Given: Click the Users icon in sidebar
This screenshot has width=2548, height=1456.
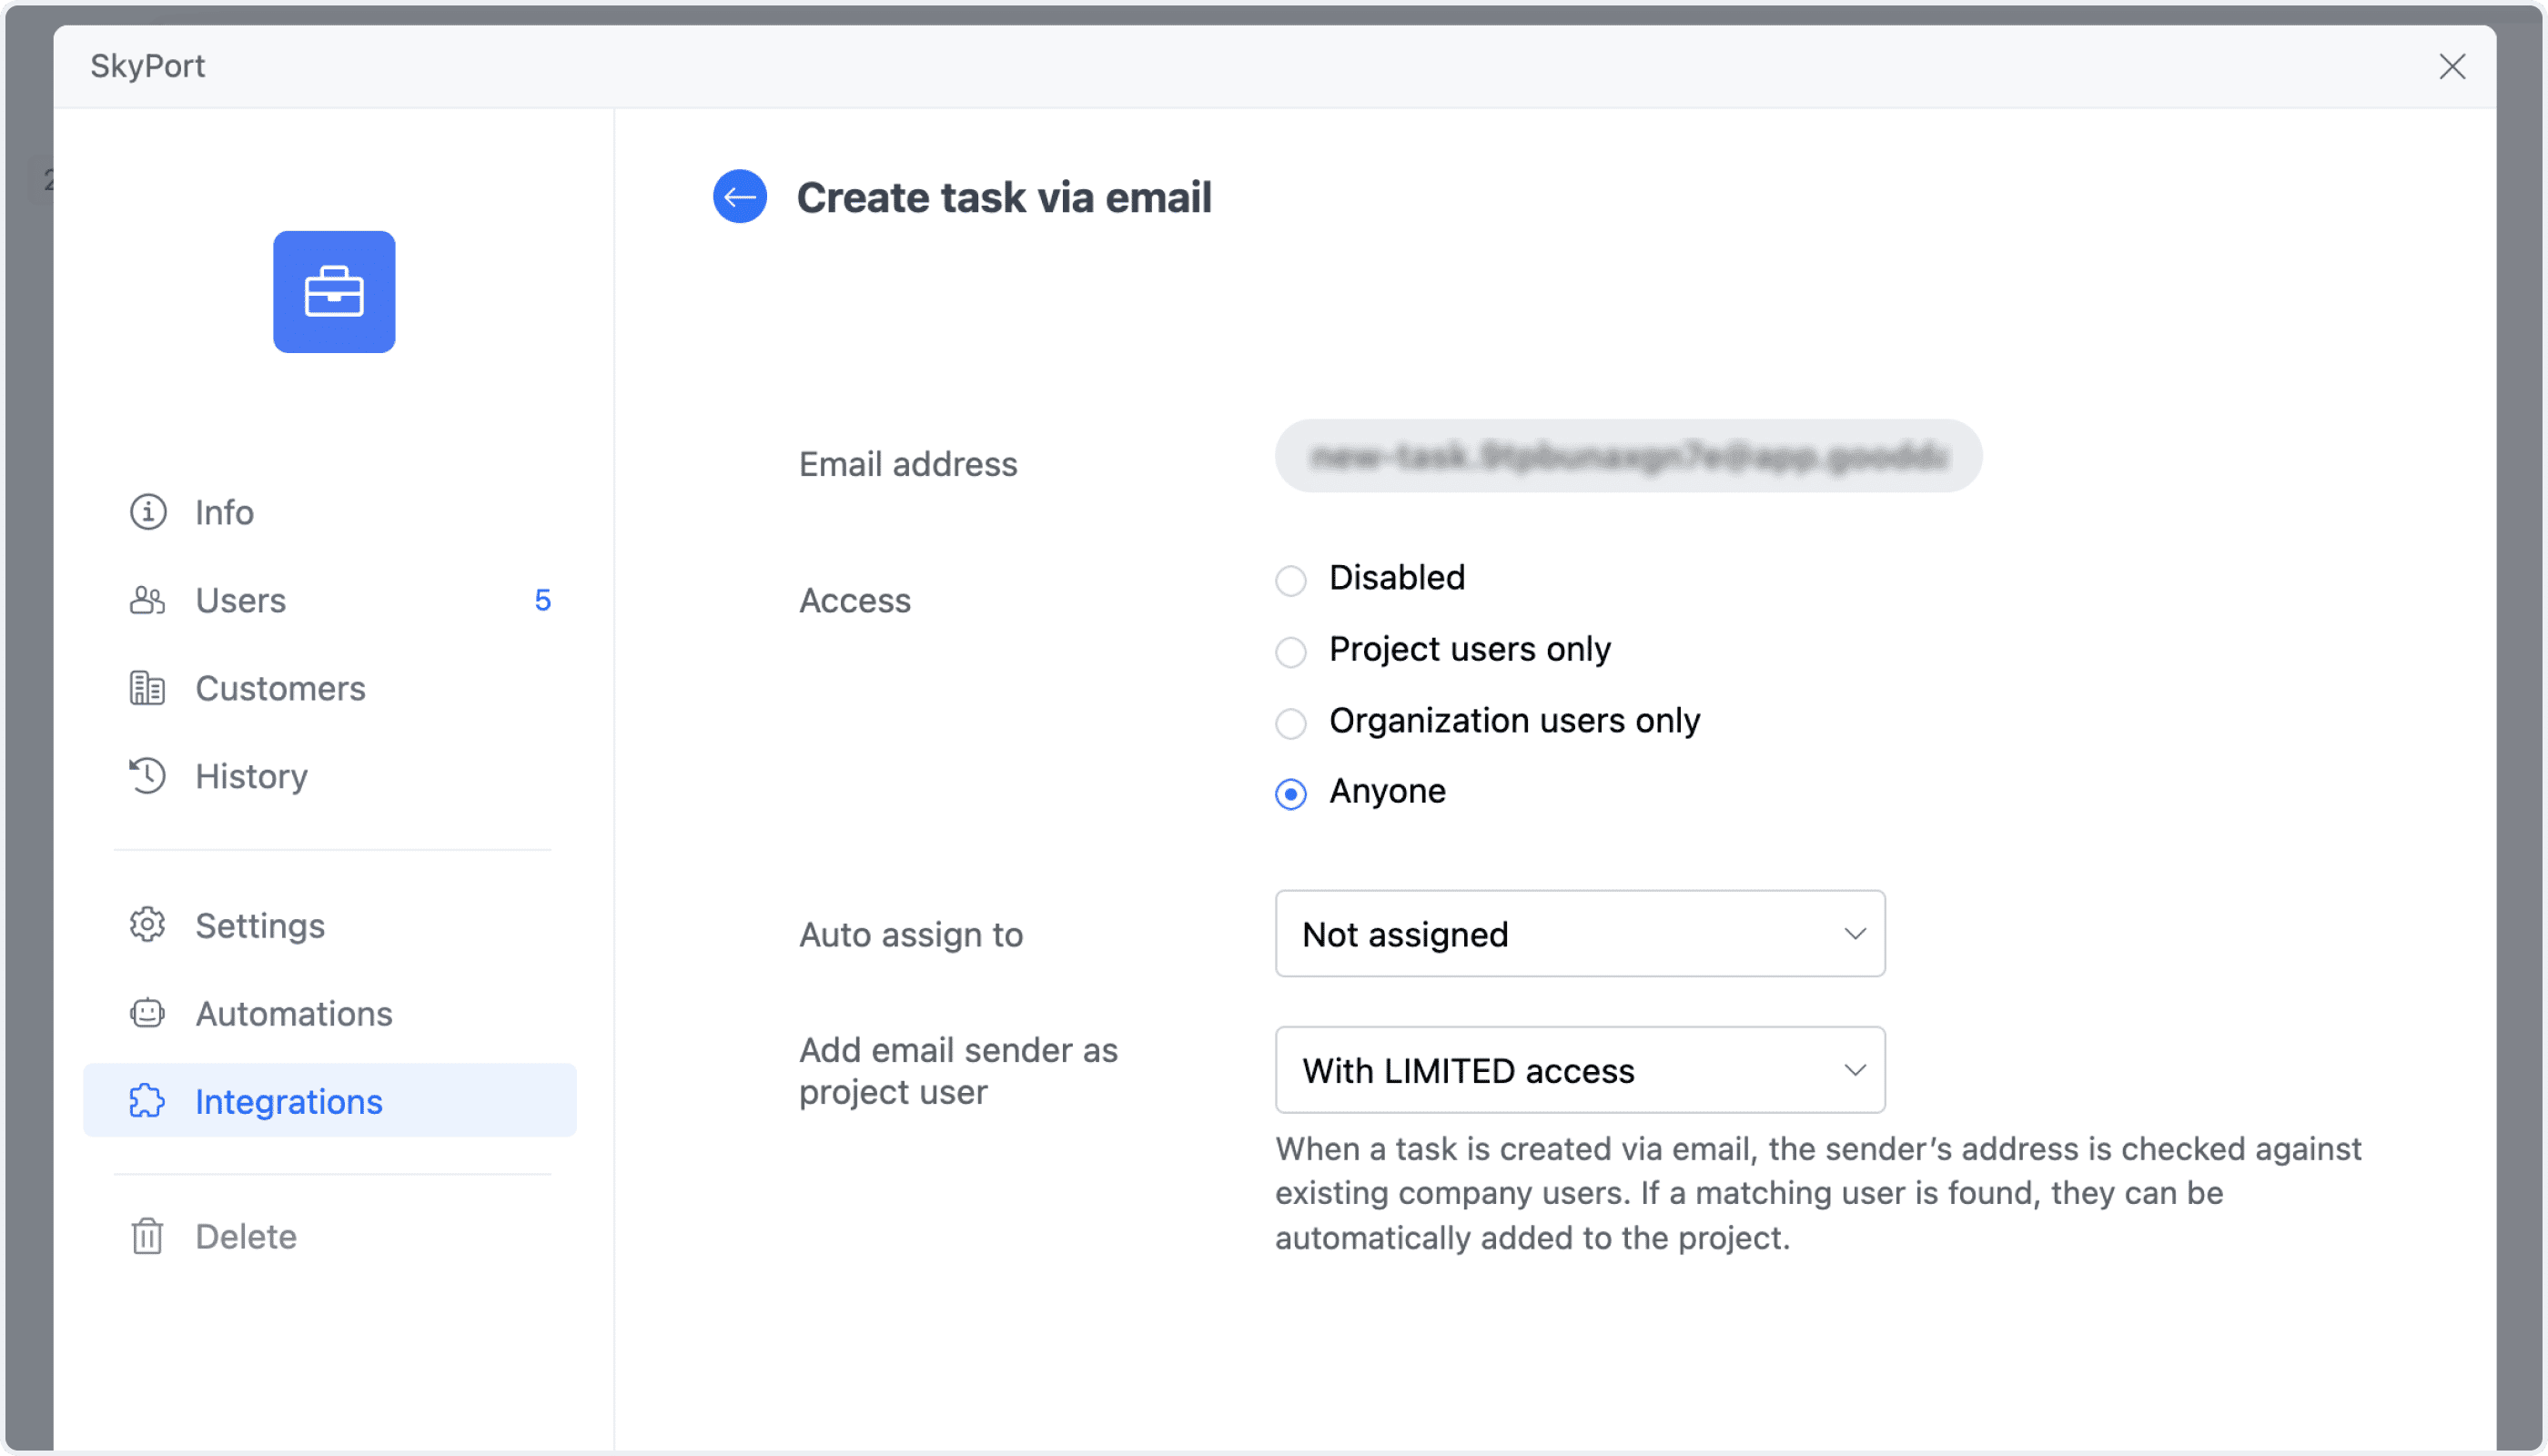Looking at the screenshot, I should coord(147,600).
